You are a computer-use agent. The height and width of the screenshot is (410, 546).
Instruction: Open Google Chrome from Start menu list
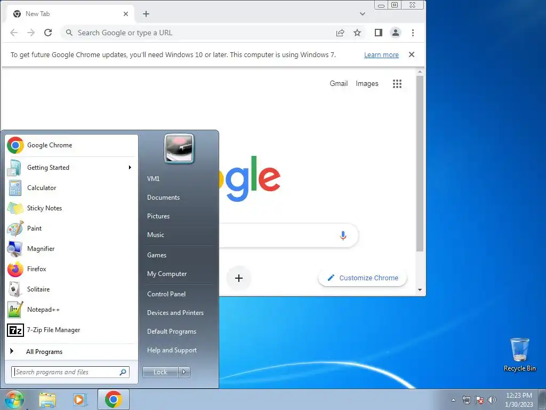71,145
